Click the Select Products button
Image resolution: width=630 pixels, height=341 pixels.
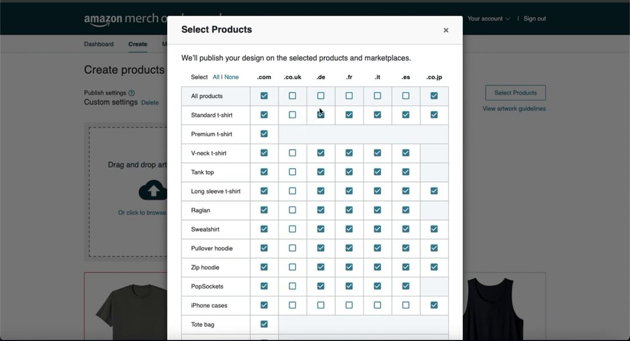[515, 93]
